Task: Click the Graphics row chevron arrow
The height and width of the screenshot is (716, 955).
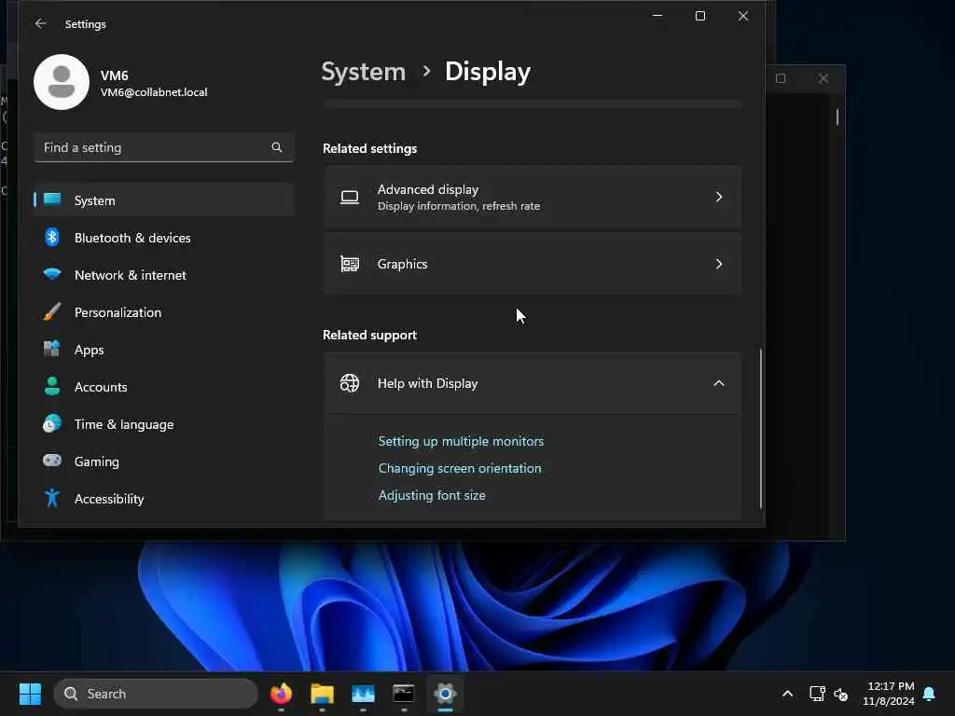Action: point(719,264)
